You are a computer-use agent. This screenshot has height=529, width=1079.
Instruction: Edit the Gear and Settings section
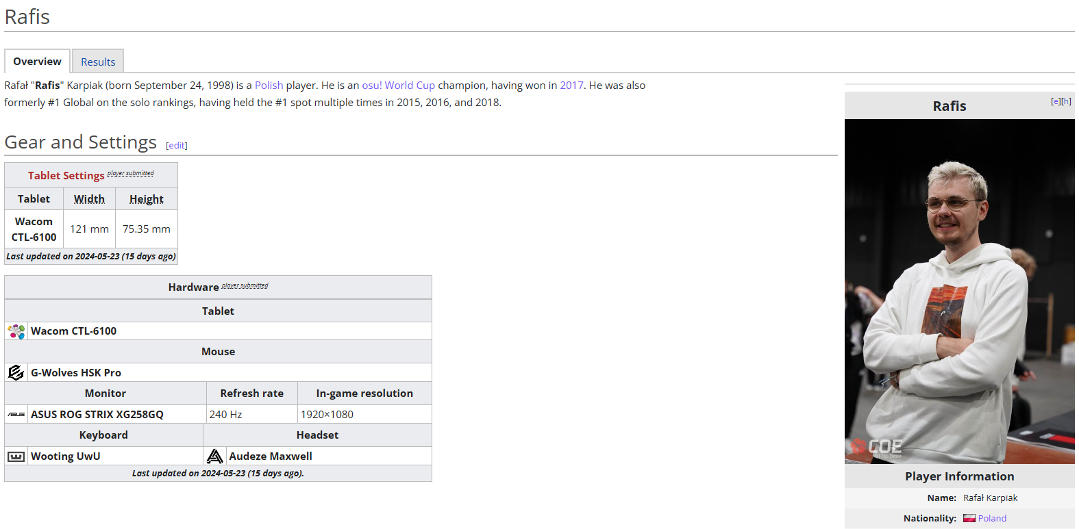coord(177,145)
